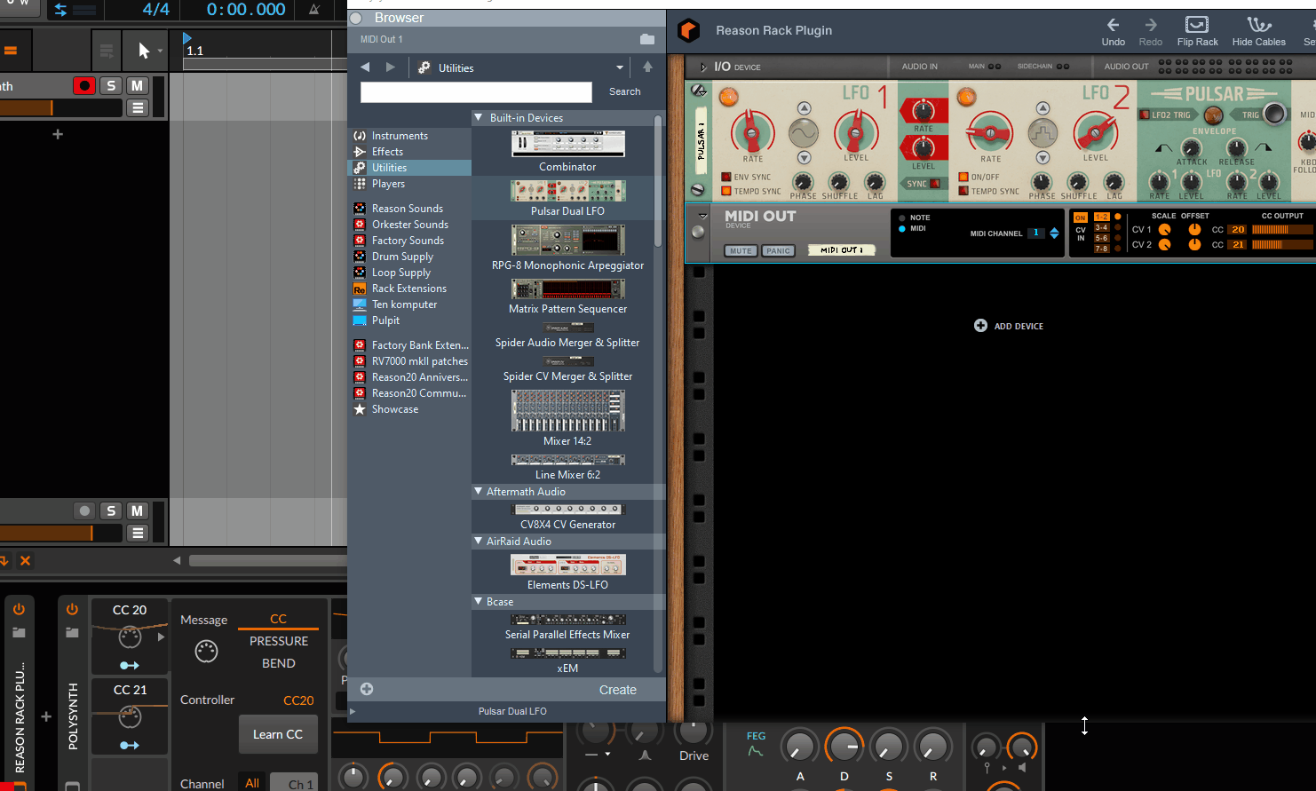Viewport: 1316px width, 791px height.
Task: Click the plus icon beside Create in Browser
Action: tap(367, 689)
